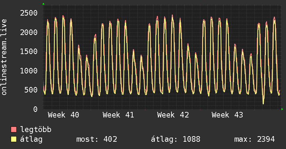Viewport: 286px width, 149px height.
Task: Click the yellow átlag legend swatch
Action: 14,139
